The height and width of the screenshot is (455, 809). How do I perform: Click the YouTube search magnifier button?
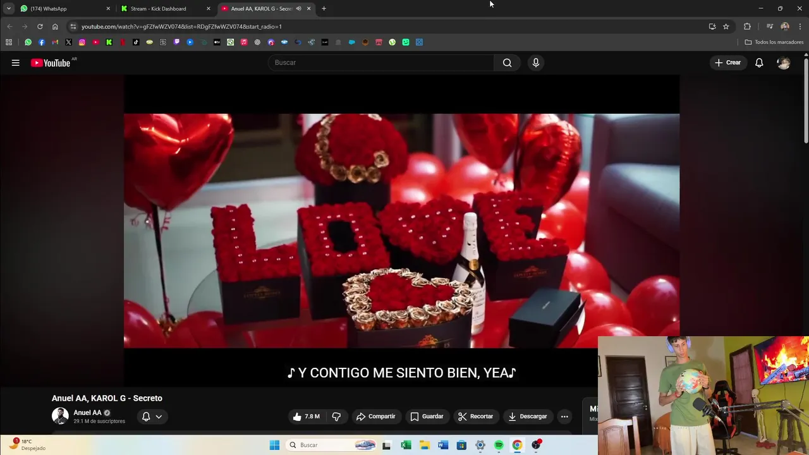coord(507,63)
